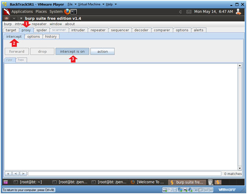Click the VMware hard disk status icon
247x194 pixels.
165,190
